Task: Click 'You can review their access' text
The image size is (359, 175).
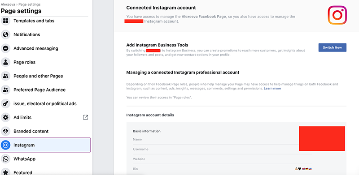Action: [159, 98]
